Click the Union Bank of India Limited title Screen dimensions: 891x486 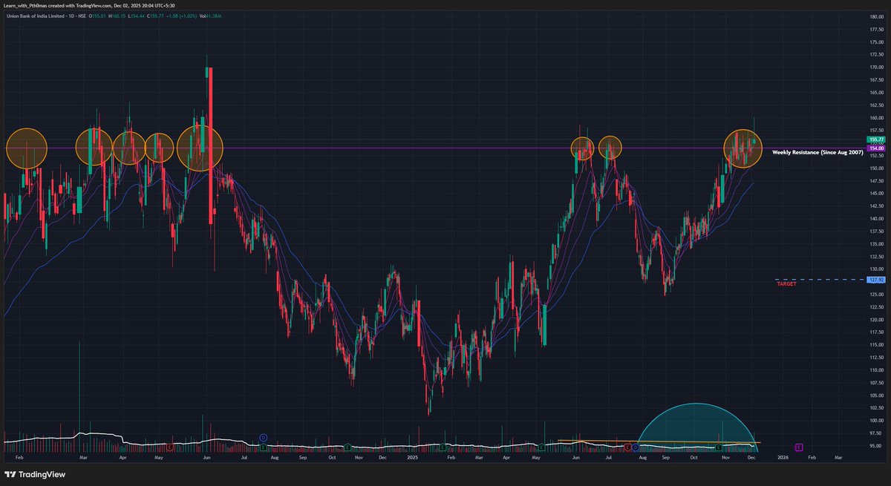pyautogui.click(x=37, y=16)
